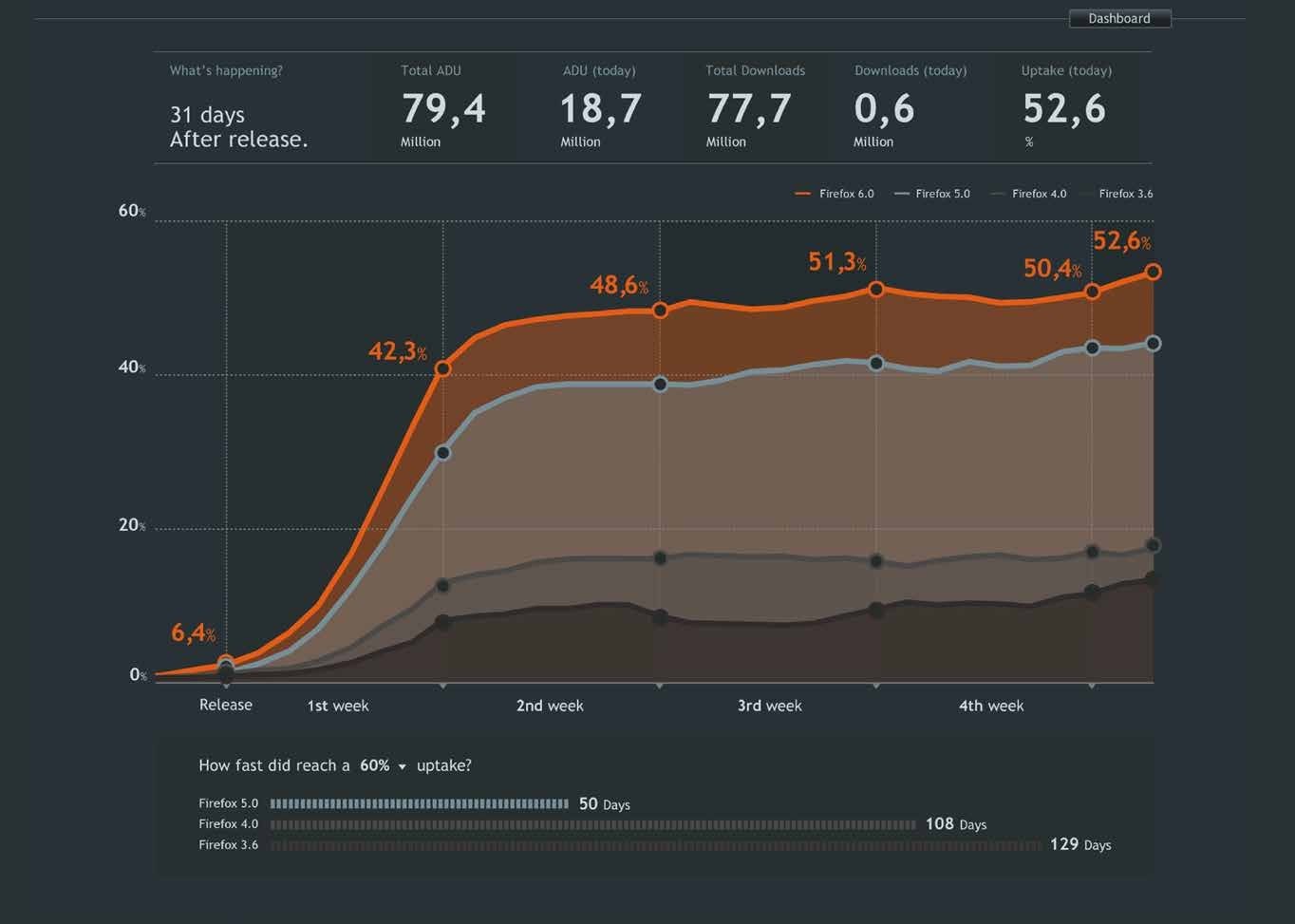Screen dimensions: 1295x924
Task: Select the 6,4% release data point
Action: [x=226, y=663]
